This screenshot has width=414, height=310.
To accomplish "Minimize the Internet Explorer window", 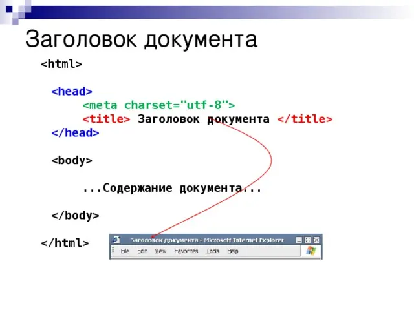I will coord(299,240).
